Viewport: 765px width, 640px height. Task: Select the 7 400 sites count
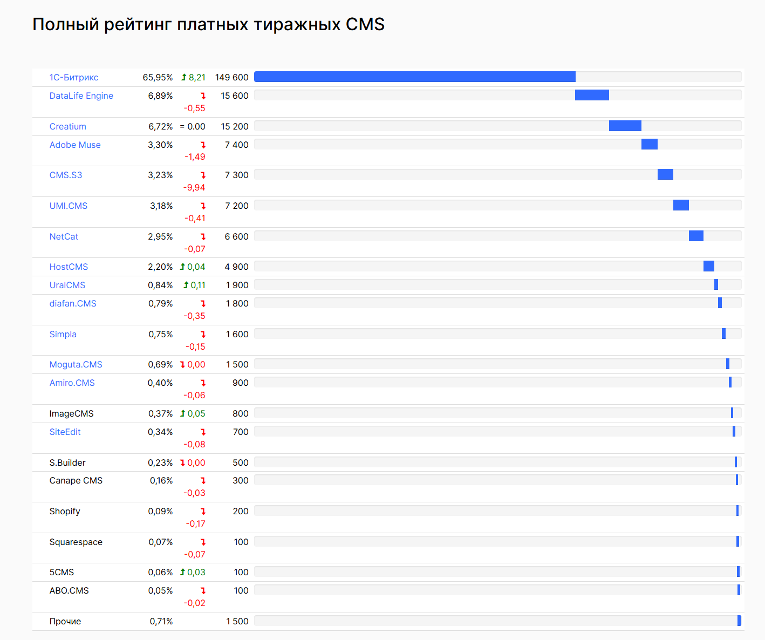pos(237,145)
